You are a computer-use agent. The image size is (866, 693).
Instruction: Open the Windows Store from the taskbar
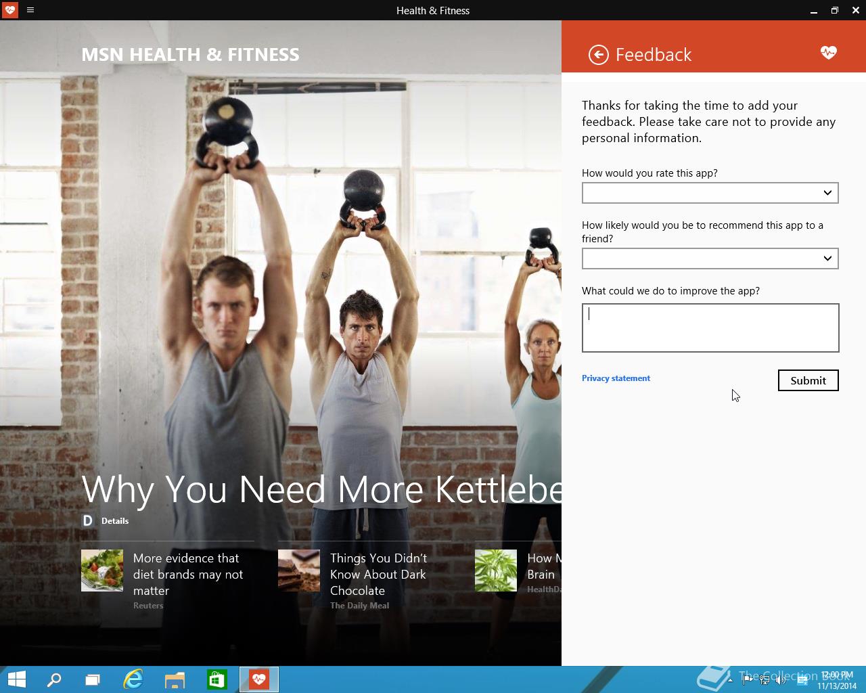tap(217, 679)
